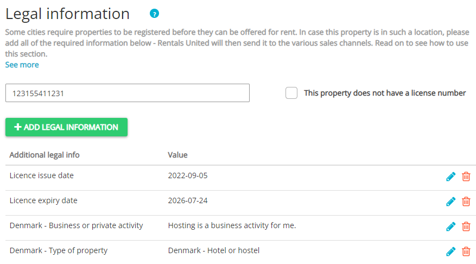Edit Denmark Business or private activity row
476x264 pixels.
pos(450,227)
